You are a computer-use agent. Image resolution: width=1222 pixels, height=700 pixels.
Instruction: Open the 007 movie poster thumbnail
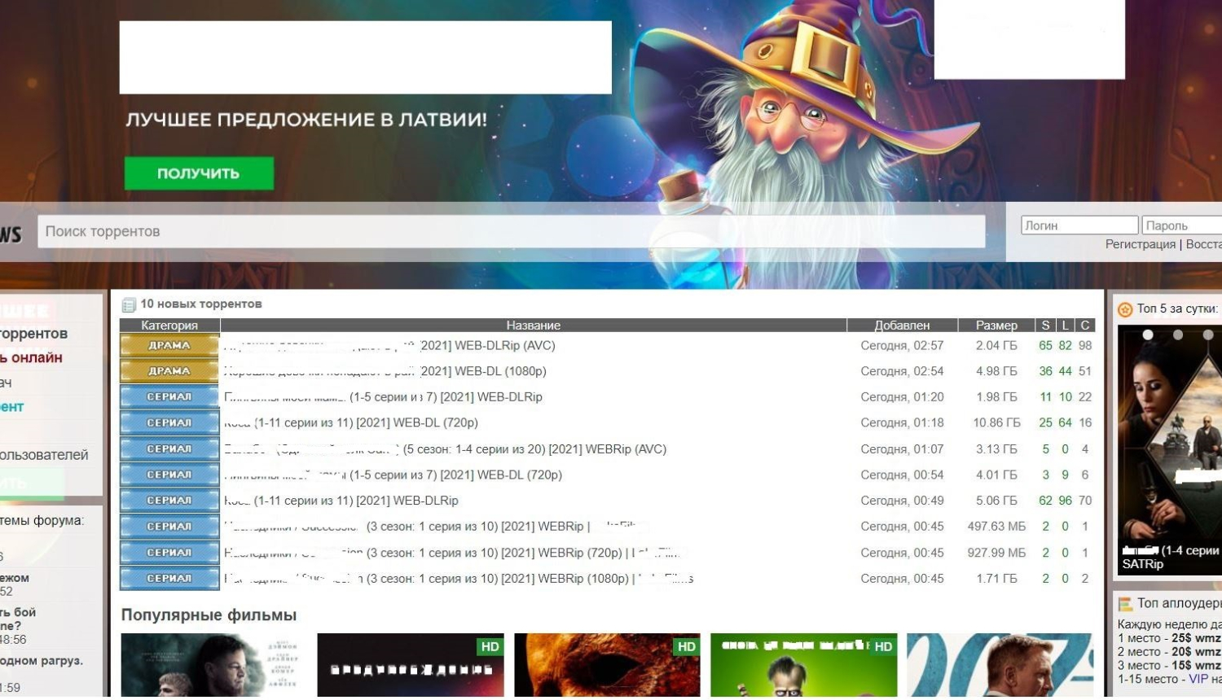click(x=999, y=664)
